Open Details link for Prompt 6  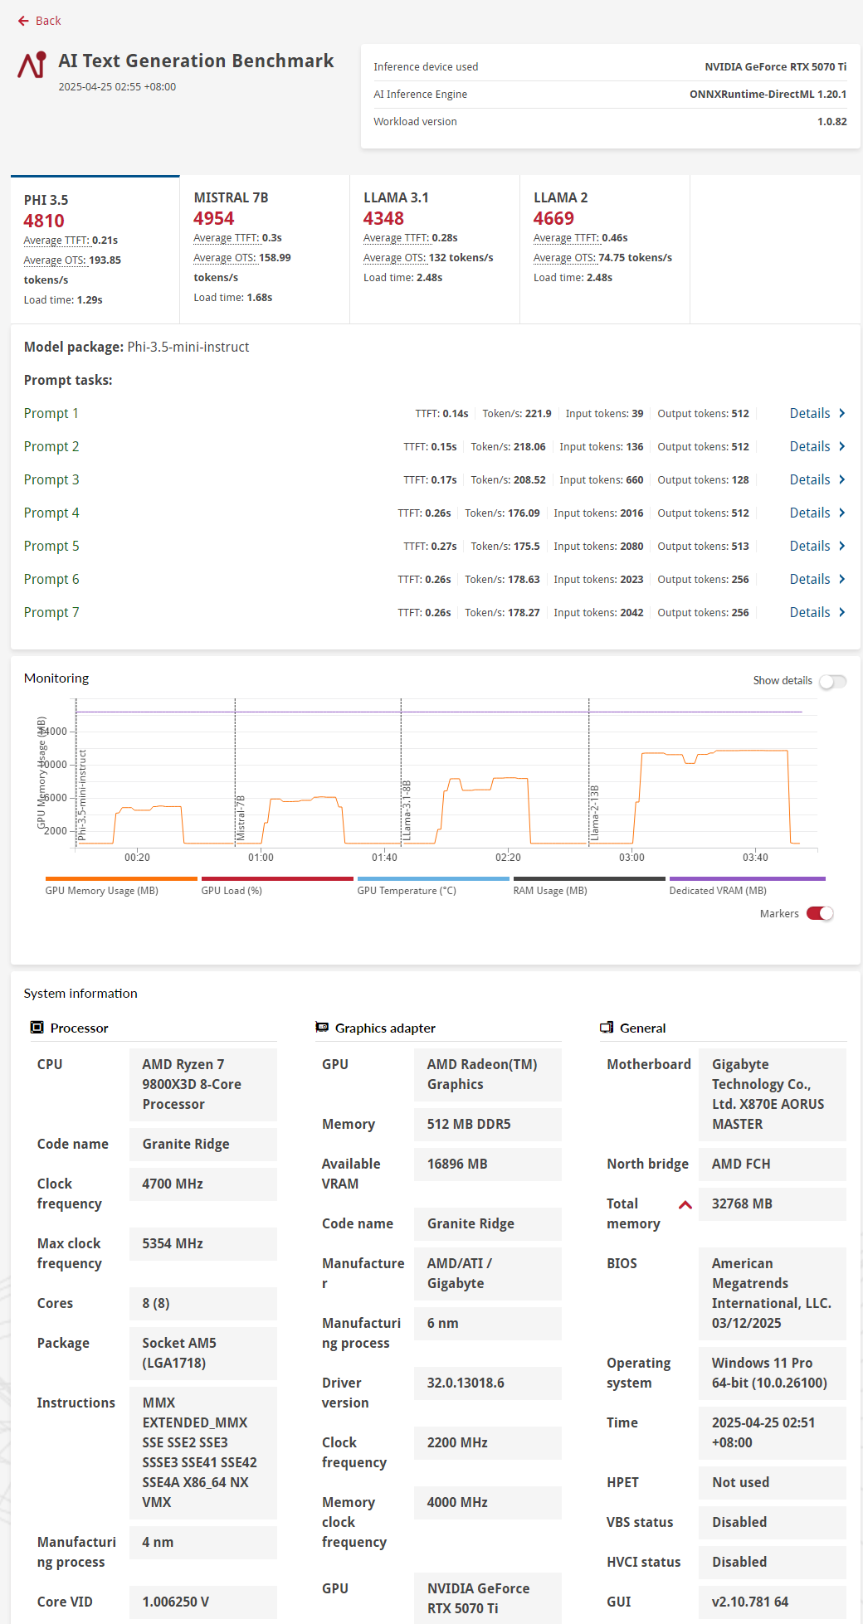click(x=809, y=579)
